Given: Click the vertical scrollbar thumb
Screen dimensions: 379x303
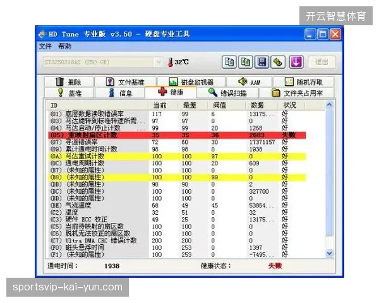Looking at the screenshot, I should (329, 172).
